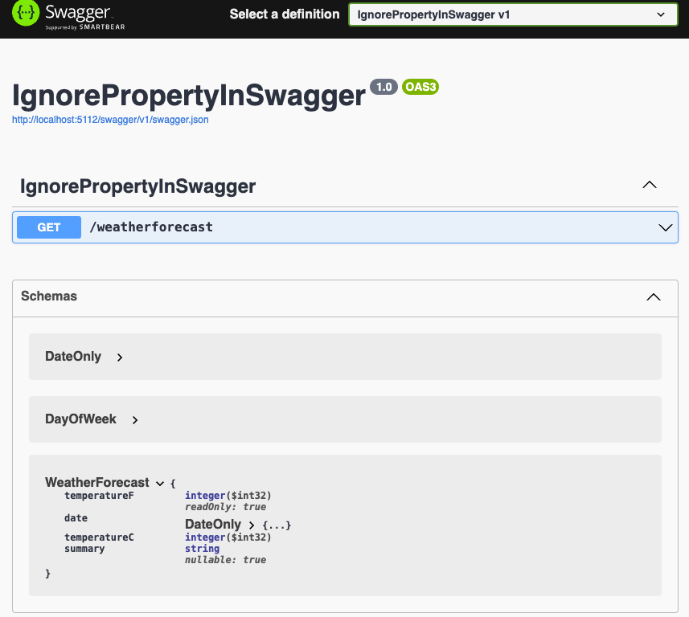689x617 pixels.
Task: Select the /weatherforecast endpoint path
Action: click(151, 227)
